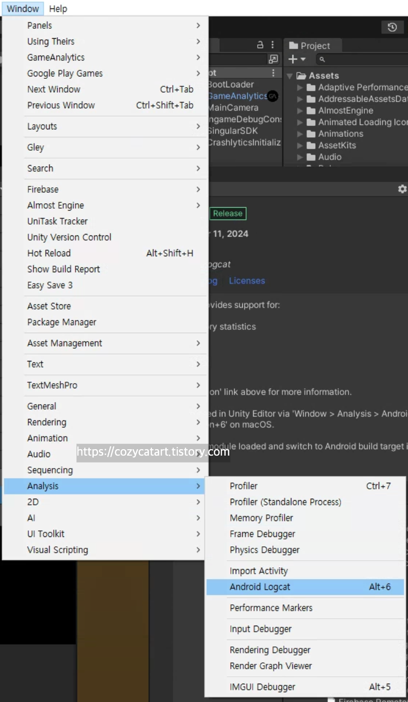Open the Text submenu
408x702 pixels.
[105, 364]
